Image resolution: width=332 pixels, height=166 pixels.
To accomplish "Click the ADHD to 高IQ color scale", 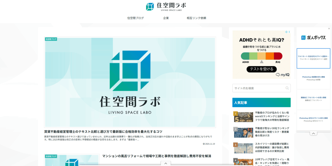I will pyautogui.click(x=262, y=56).
